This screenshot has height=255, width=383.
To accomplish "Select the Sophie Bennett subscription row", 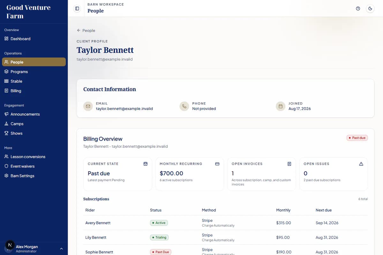I will pyautogui.click(x=225, y=251).
